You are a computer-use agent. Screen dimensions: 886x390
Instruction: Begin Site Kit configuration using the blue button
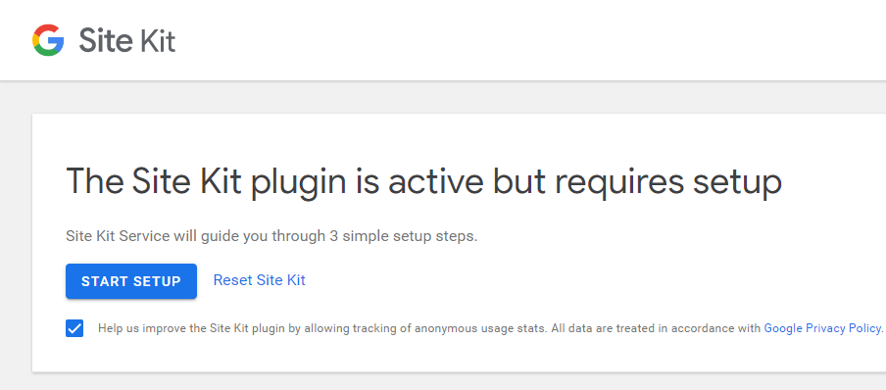(x=131, y=281)
